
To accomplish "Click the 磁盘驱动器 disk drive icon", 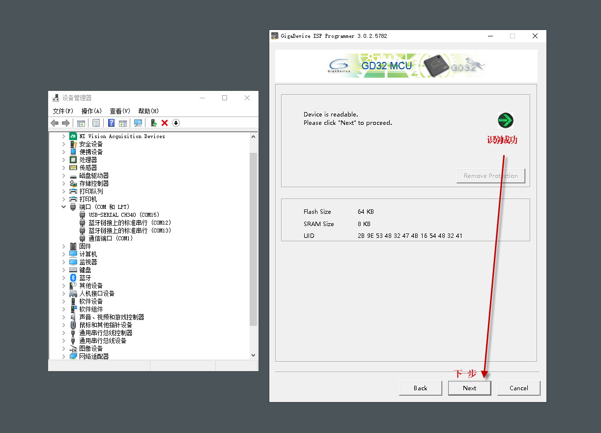I will (73, 175).
